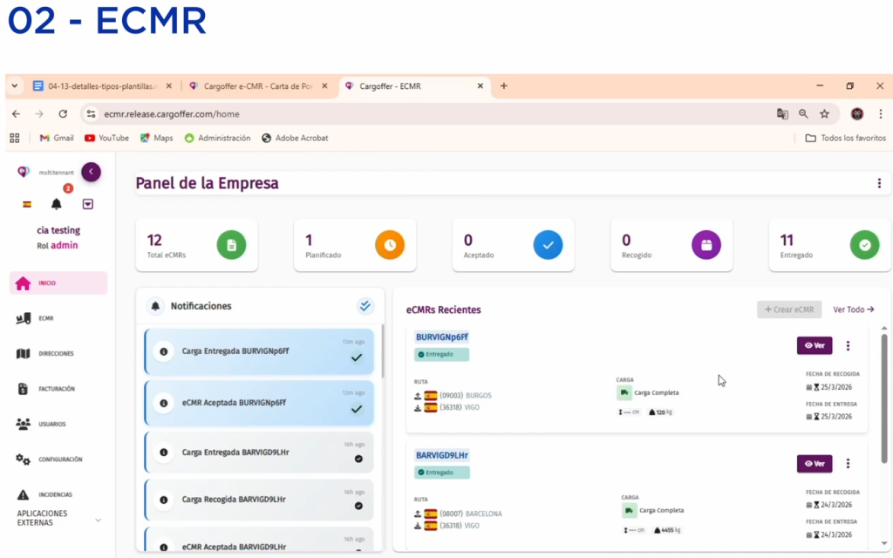
Task: Click Ver button for BARVIGD9LHr eCMR
Action: pyautogui.click(x=815, y=464)
